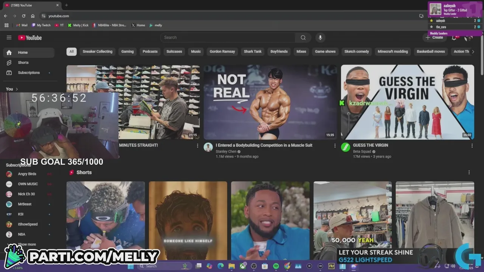Reload the page in the browser
The image size is (484, 272).
pos(23,16)
